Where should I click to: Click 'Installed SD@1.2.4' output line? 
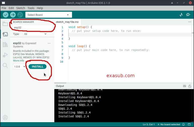(74, 116)
